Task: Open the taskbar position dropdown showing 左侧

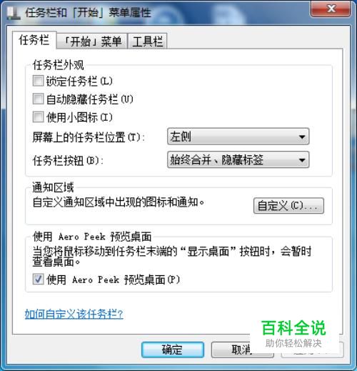Action: [238, 137]
